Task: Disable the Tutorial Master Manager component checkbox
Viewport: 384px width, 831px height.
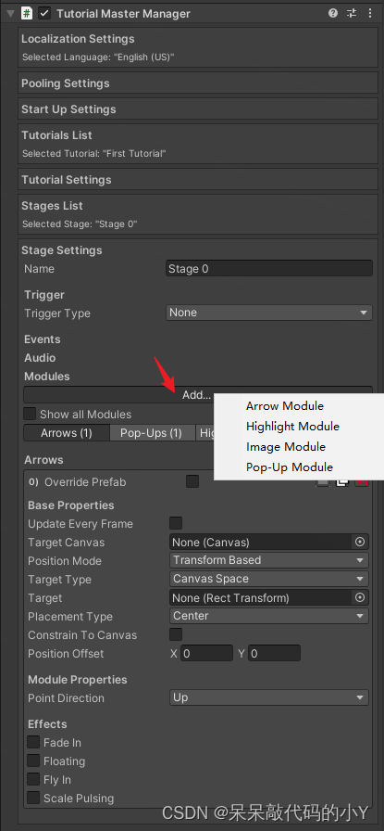Action: point(44,14)
